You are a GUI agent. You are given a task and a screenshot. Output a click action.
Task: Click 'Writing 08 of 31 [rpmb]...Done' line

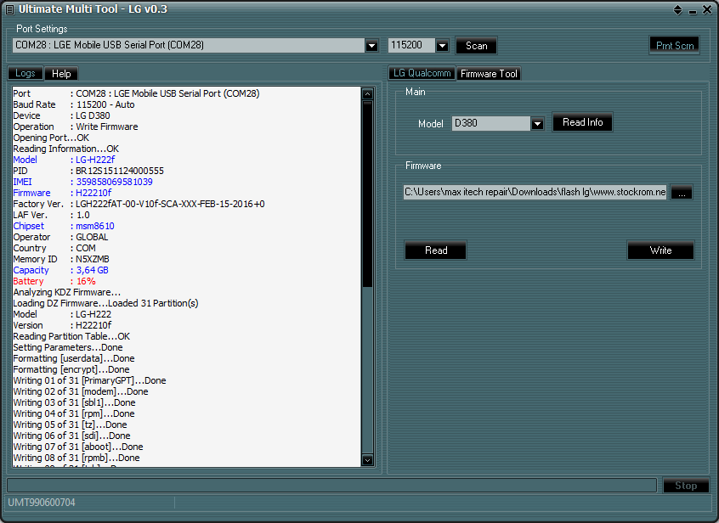pyautogui.click(x=76, y=458)
